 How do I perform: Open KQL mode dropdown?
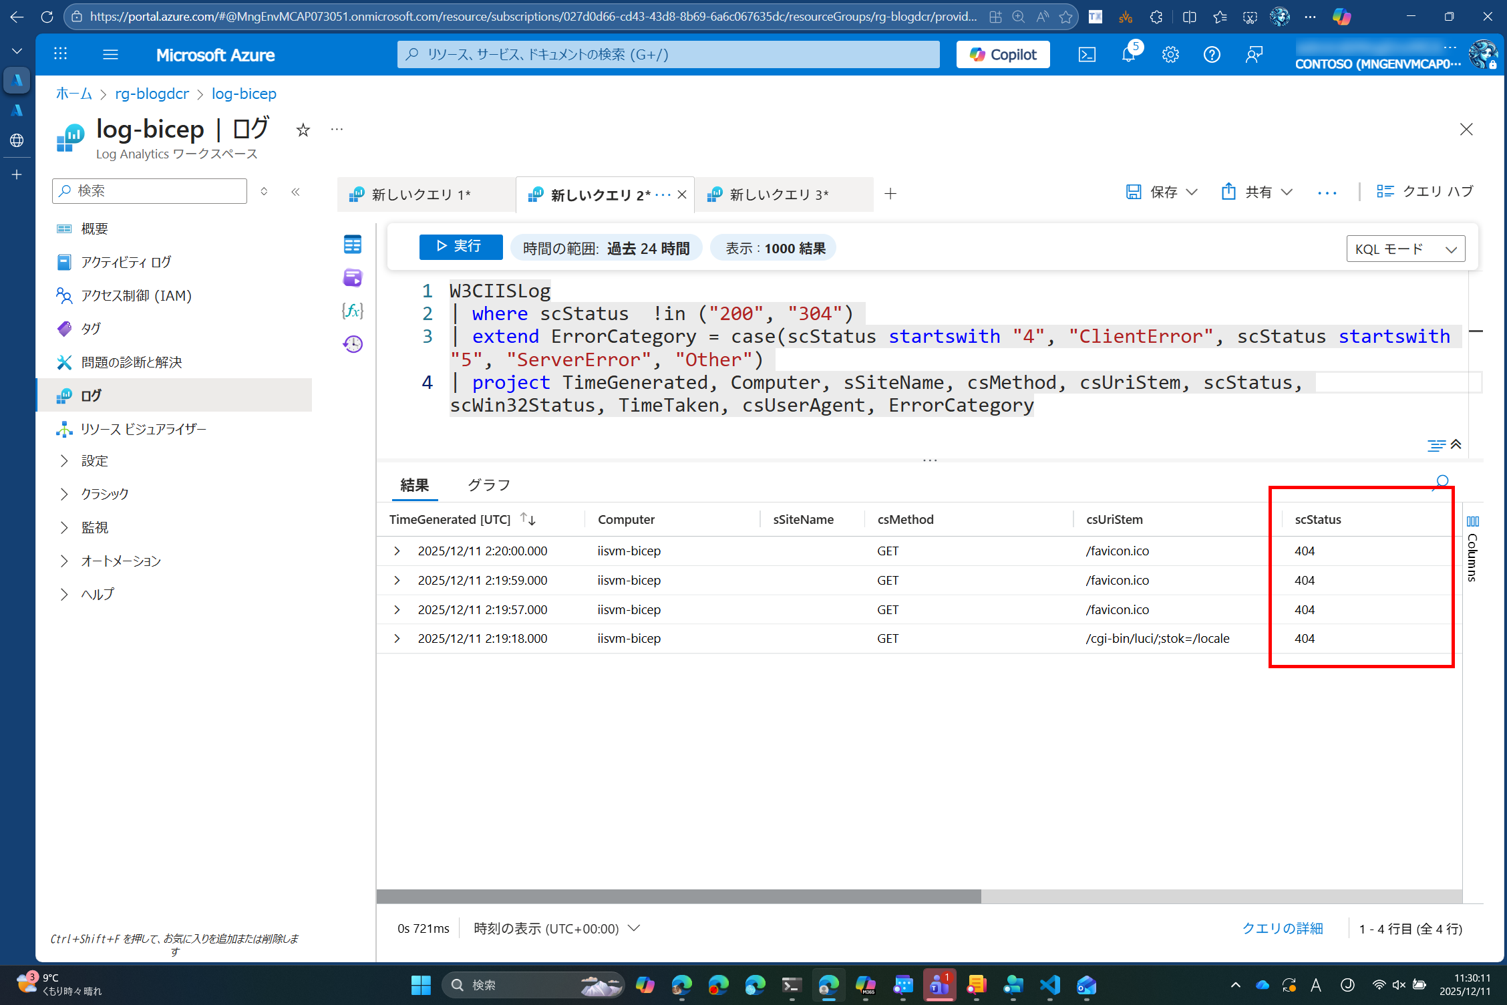click(x=1405, y=249)
